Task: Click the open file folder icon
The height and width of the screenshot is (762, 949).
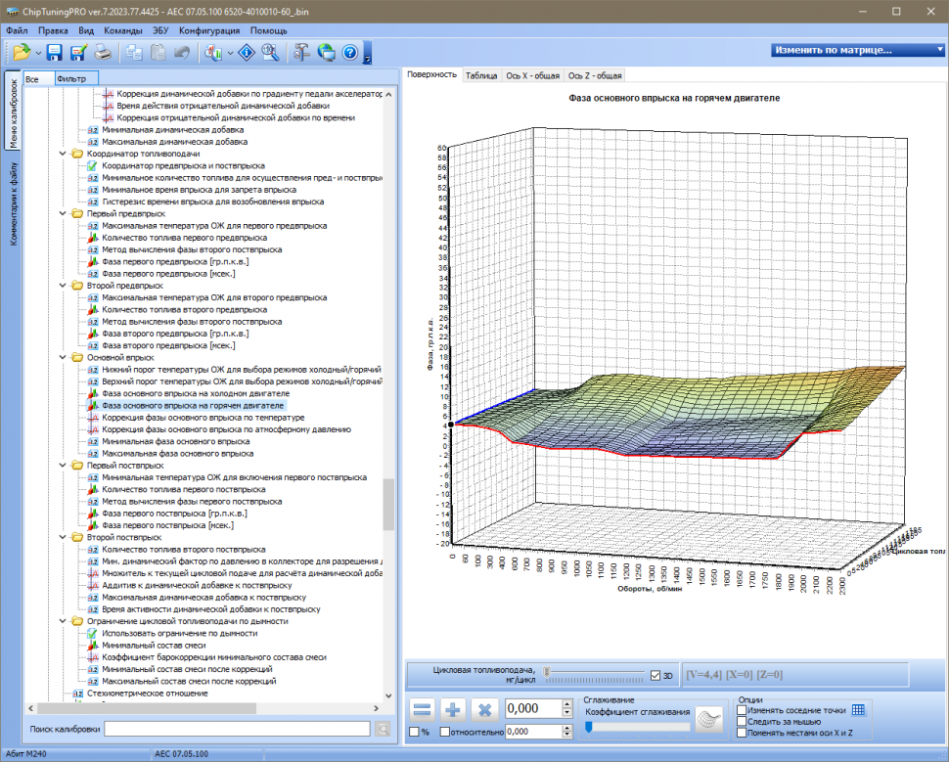Action: (x=22, y=53)
